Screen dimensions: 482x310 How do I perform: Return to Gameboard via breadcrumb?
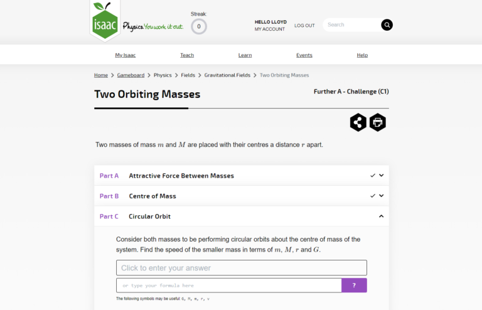click(x=131, y=75)
